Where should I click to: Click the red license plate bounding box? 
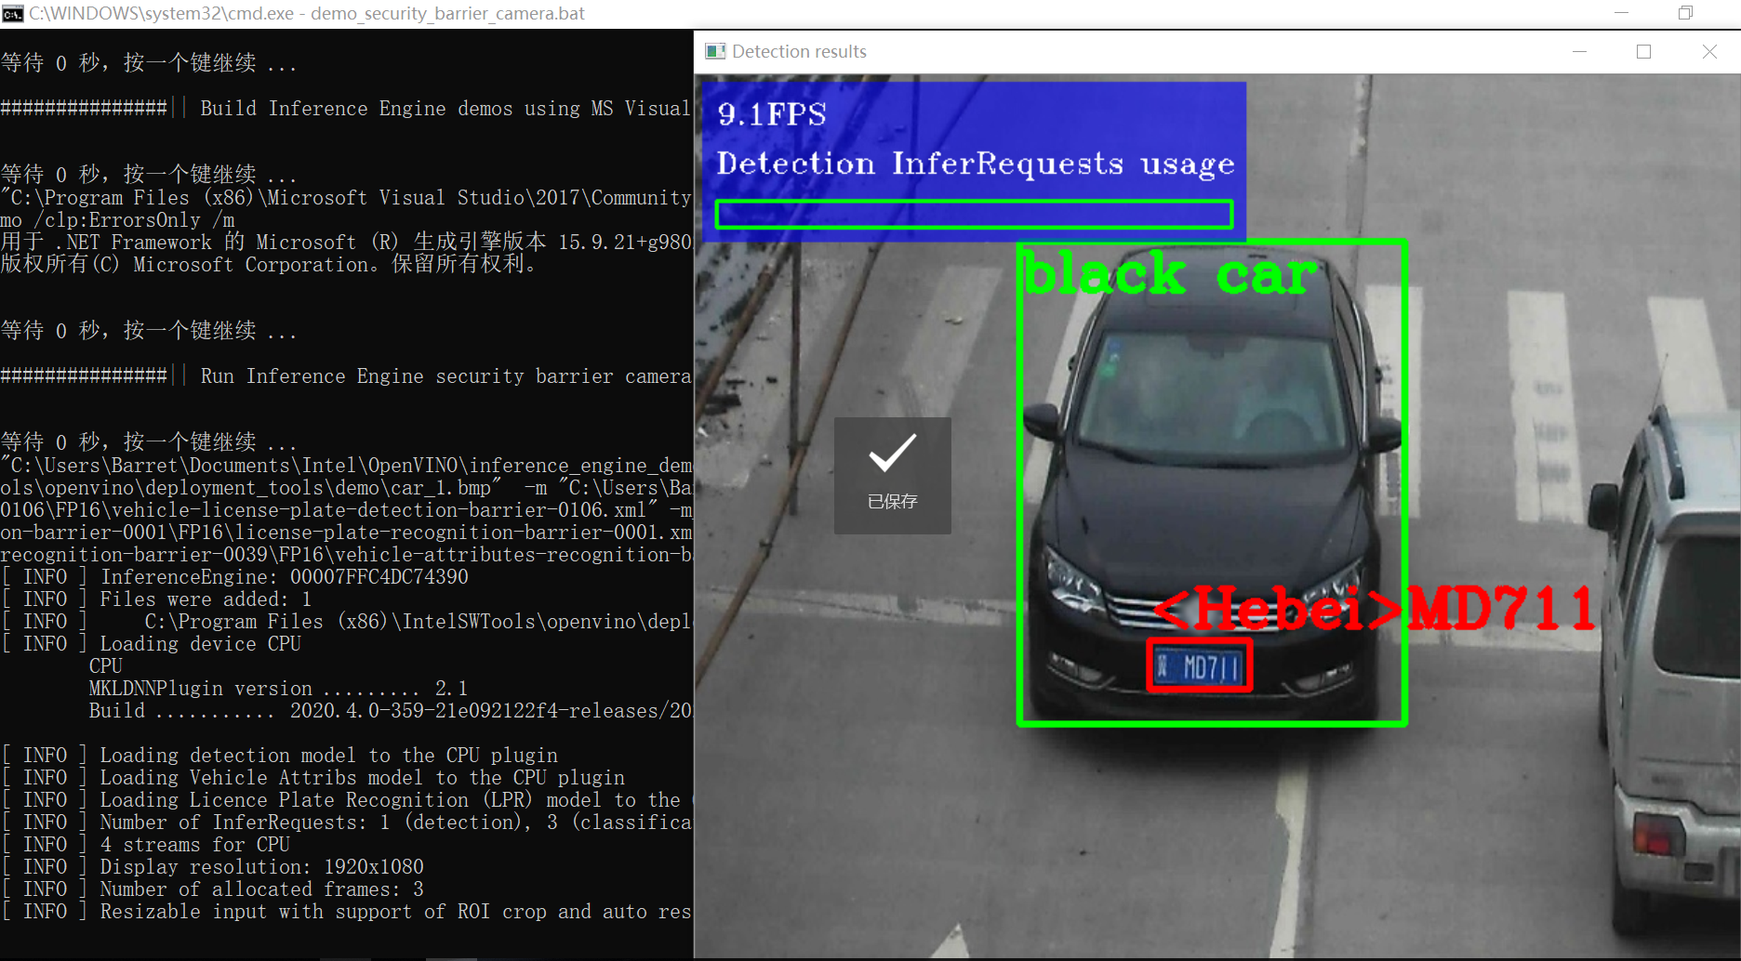coord(1199,665)
